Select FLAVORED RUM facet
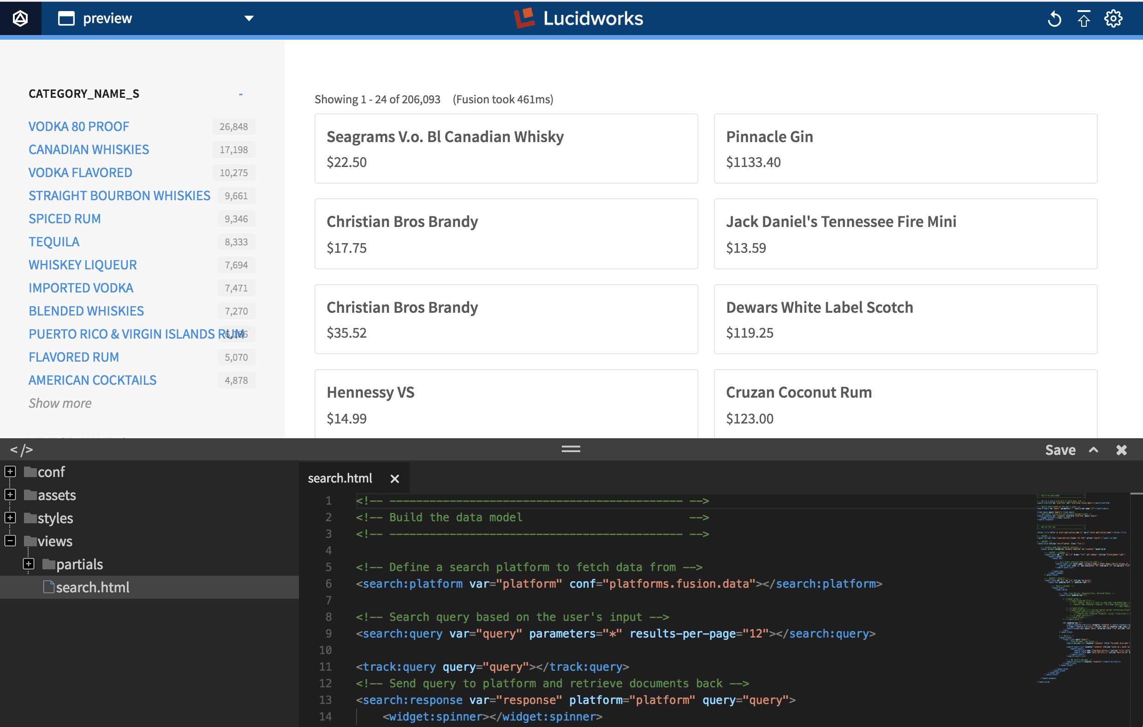 click(x=74, y=357)
